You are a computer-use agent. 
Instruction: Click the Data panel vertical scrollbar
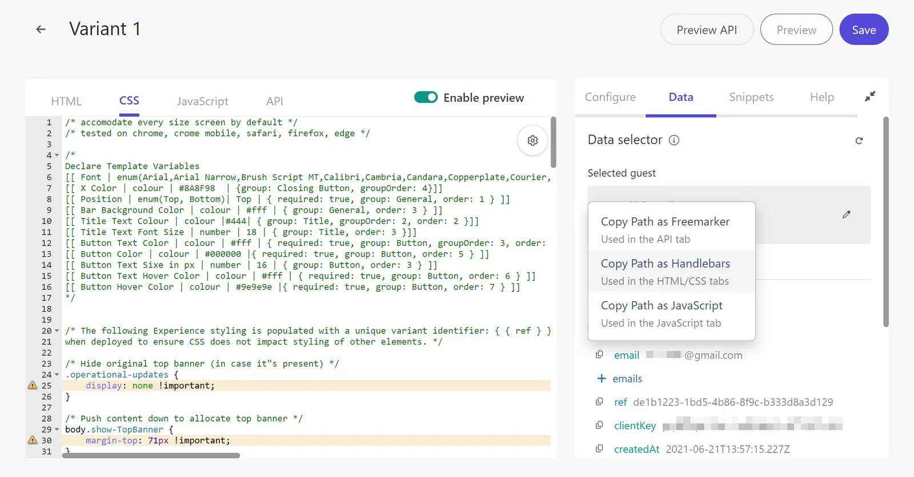click(886, 222)
